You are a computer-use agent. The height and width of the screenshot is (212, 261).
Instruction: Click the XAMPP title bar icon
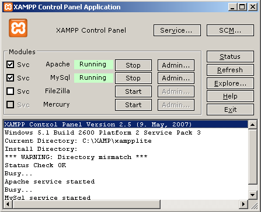[8, 7]
